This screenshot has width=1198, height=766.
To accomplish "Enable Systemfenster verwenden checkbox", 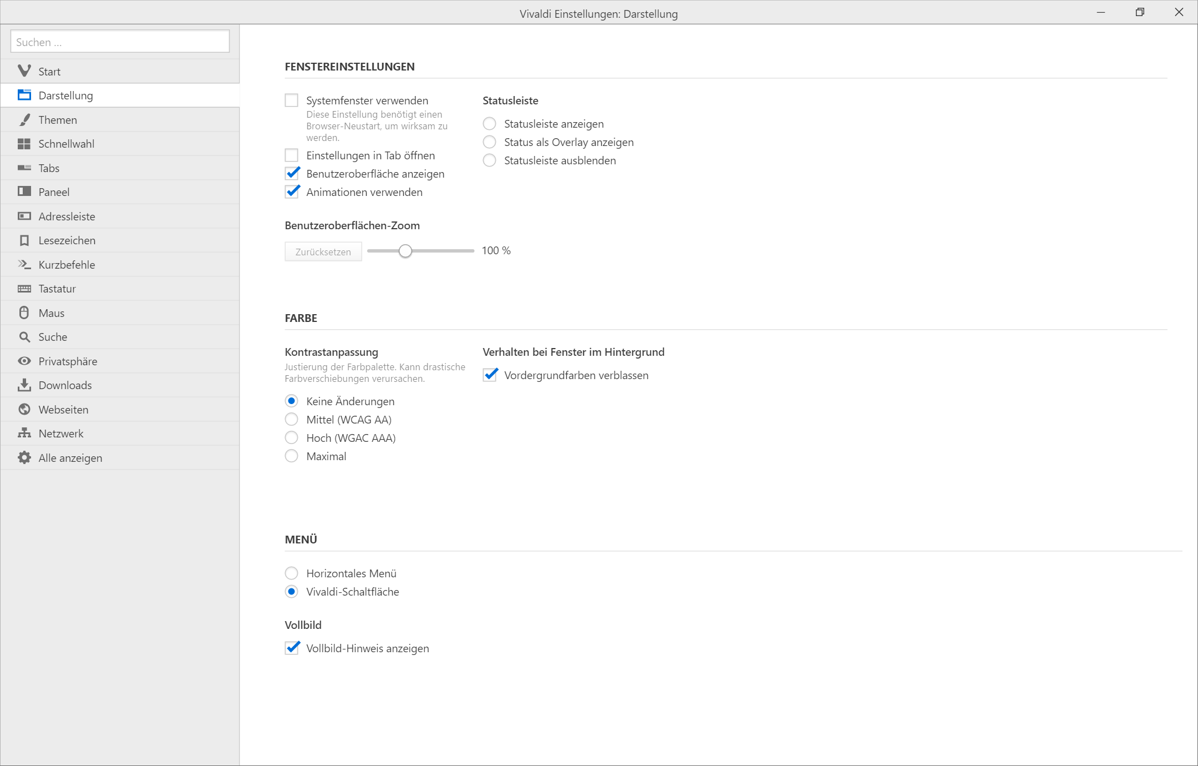I will (x=292, y=100).
